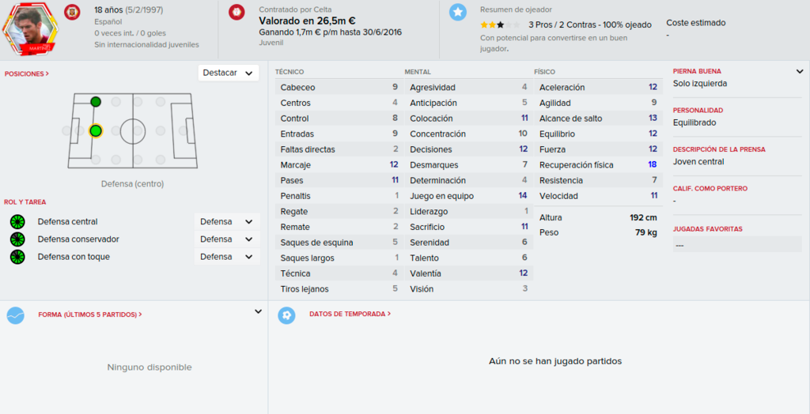Click the season stats football icon
Image resolution: width=810 pixels, height=414 pixels.
click(x=286, y=315)
